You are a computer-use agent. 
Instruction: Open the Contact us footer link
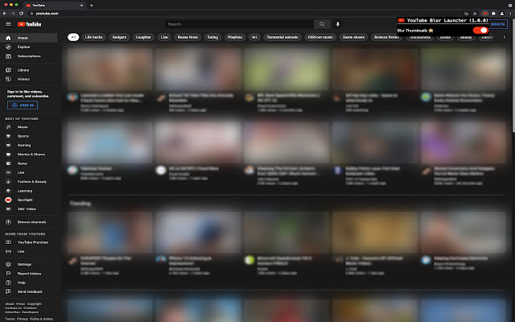[x=13, y=308]
